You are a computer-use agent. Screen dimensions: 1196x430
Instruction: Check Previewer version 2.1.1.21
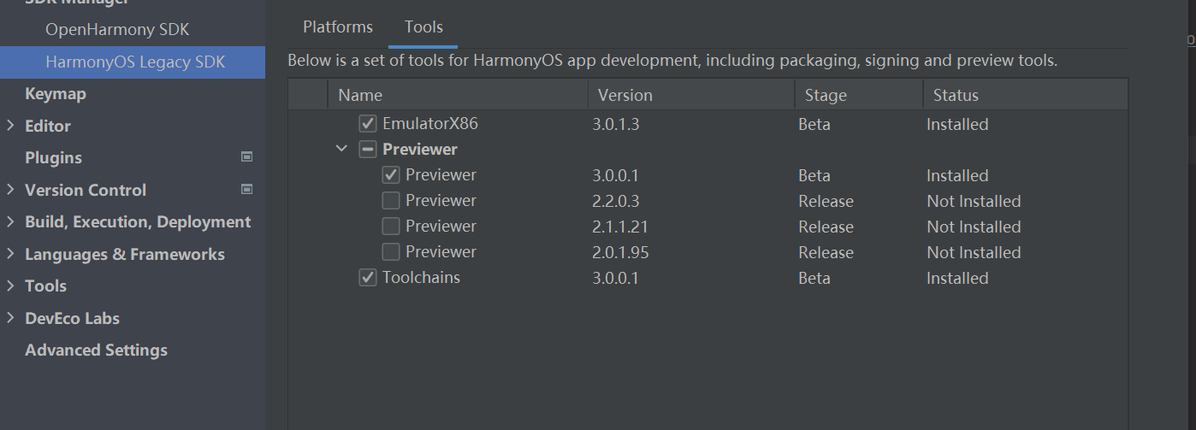(x=391, y=227)
